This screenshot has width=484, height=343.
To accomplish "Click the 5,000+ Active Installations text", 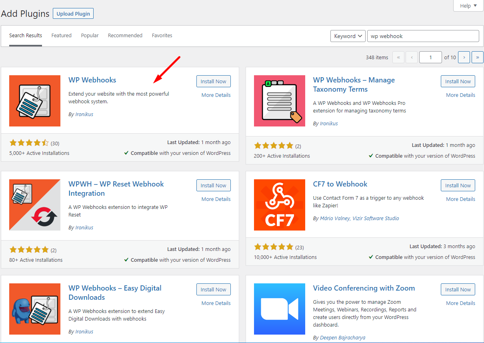I will tap(39, 153).
